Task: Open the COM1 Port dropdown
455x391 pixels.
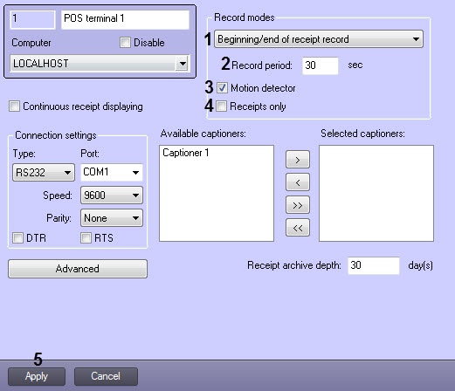Action: tap(112, 172)
